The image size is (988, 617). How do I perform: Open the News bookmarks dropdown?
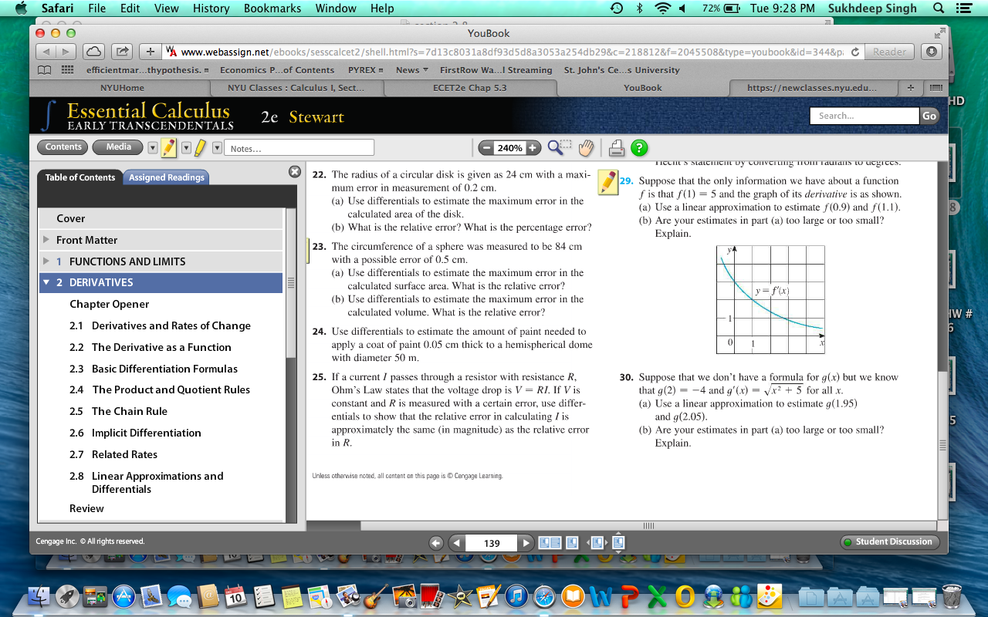tap(412, 70)
